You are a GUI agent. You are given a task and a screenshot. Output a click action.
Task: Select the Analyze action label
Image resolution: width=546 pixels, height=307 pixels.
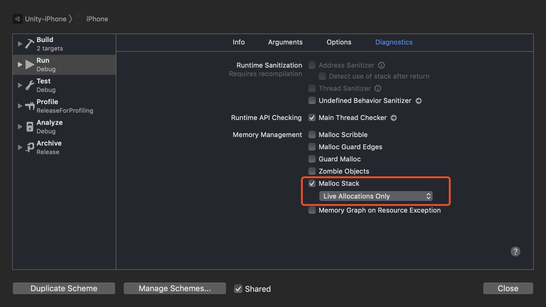click(x=50, y=122)
